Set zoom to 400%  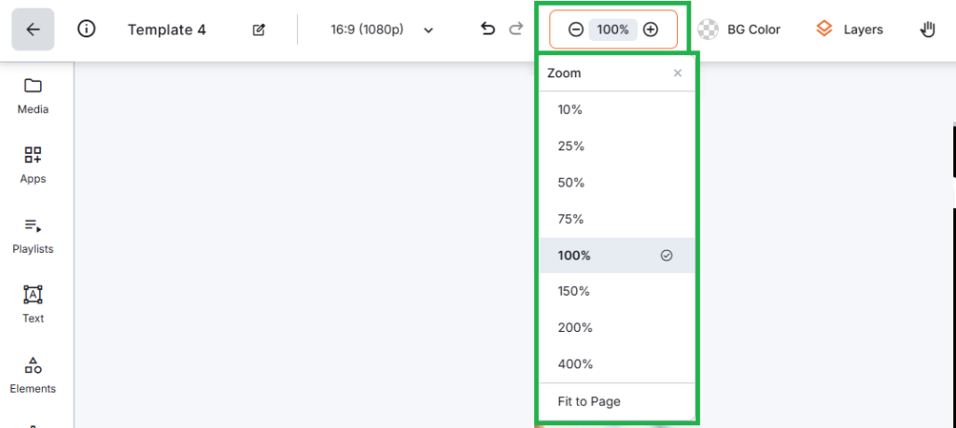click(617, 364)
